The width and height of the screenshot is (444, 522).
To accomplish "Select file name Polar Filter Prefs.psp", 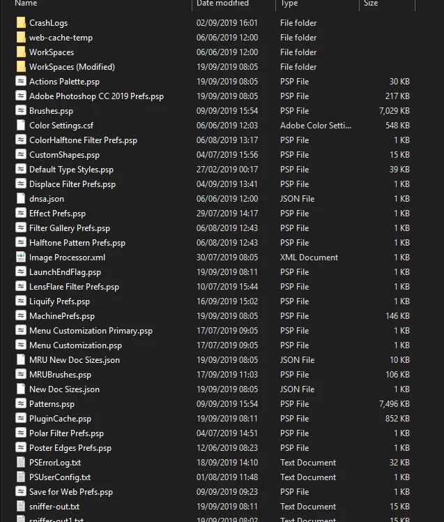I will pyautogui.click(x=66, y=433).
